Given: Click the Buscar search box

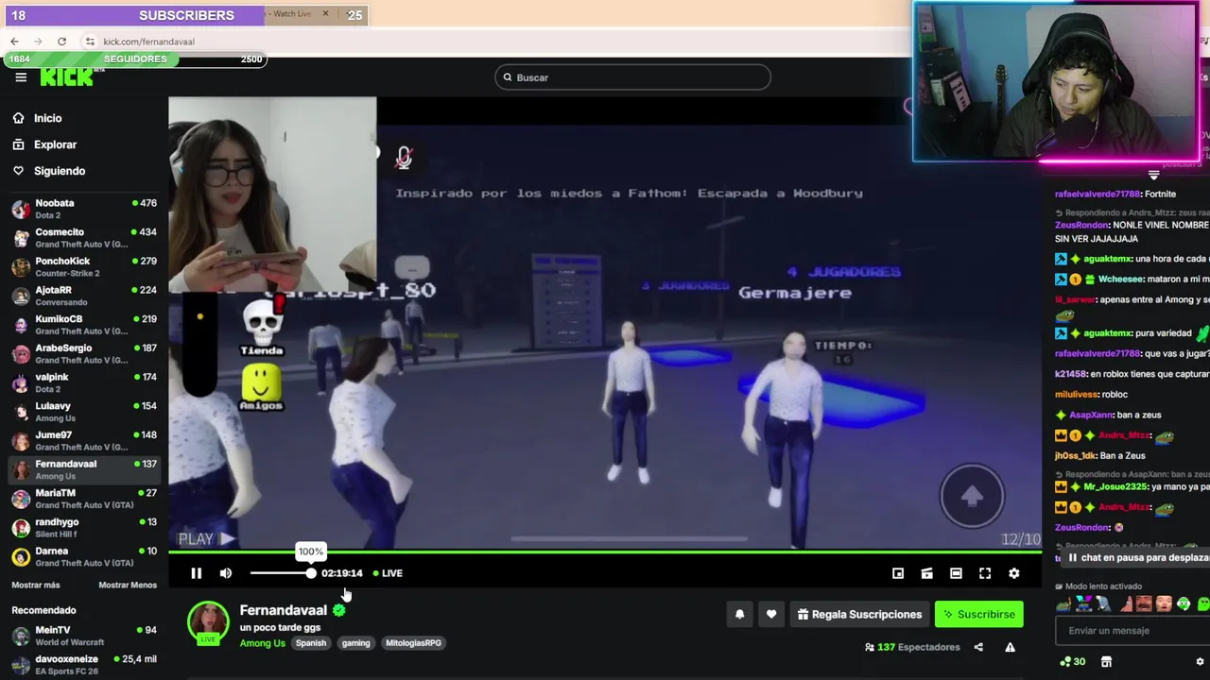Looking at the screenshot, I should 632,77.
